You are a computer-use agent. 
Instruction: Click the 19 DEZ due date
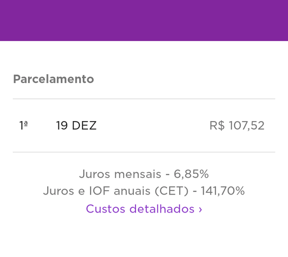[76, 125]
